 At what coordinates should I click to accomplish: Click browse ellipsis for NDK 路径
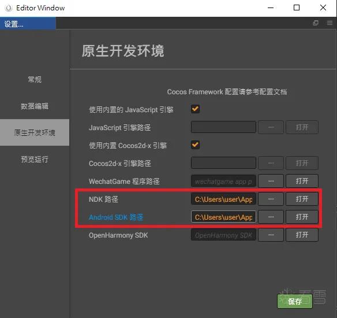[271, 199]
